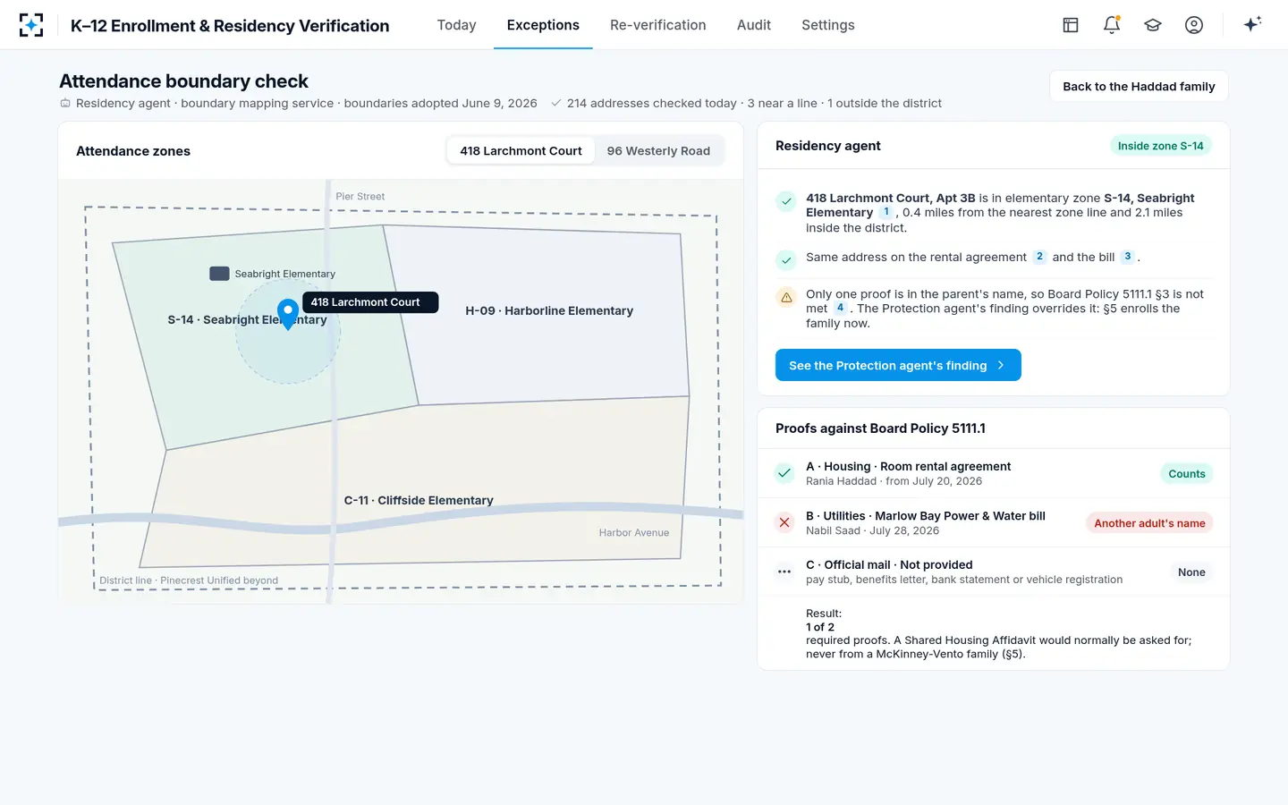This screenshot has height=805, width=1288.
Task: Click the red X icon next to proof B
Action: 784,522
